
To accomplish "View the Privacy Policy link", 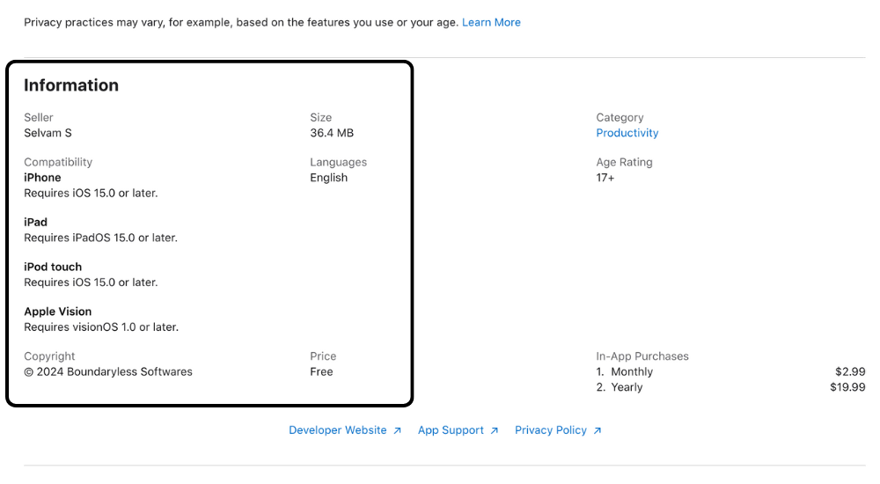I will pos(551,430).
